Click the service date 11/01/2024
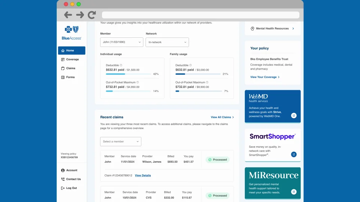360x202 pixels. tap(127, 162)
